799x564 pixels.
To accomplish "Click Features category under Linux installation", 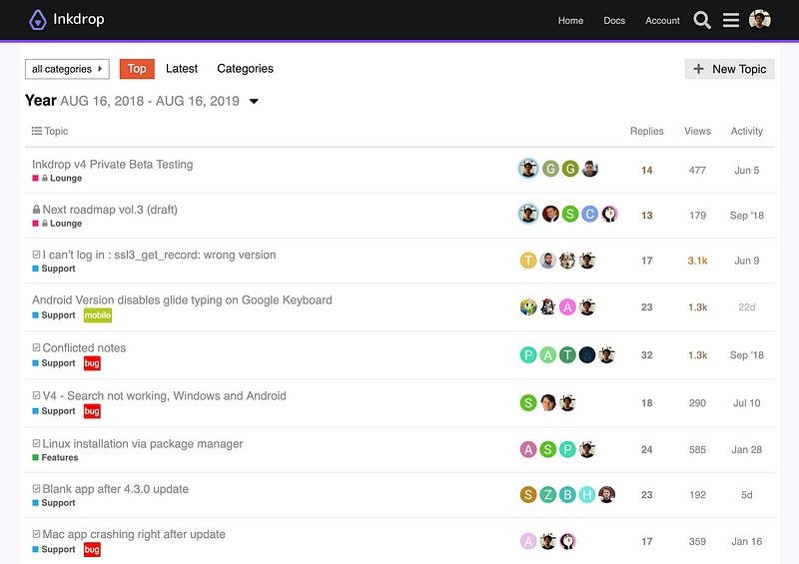I will (55, 457).
